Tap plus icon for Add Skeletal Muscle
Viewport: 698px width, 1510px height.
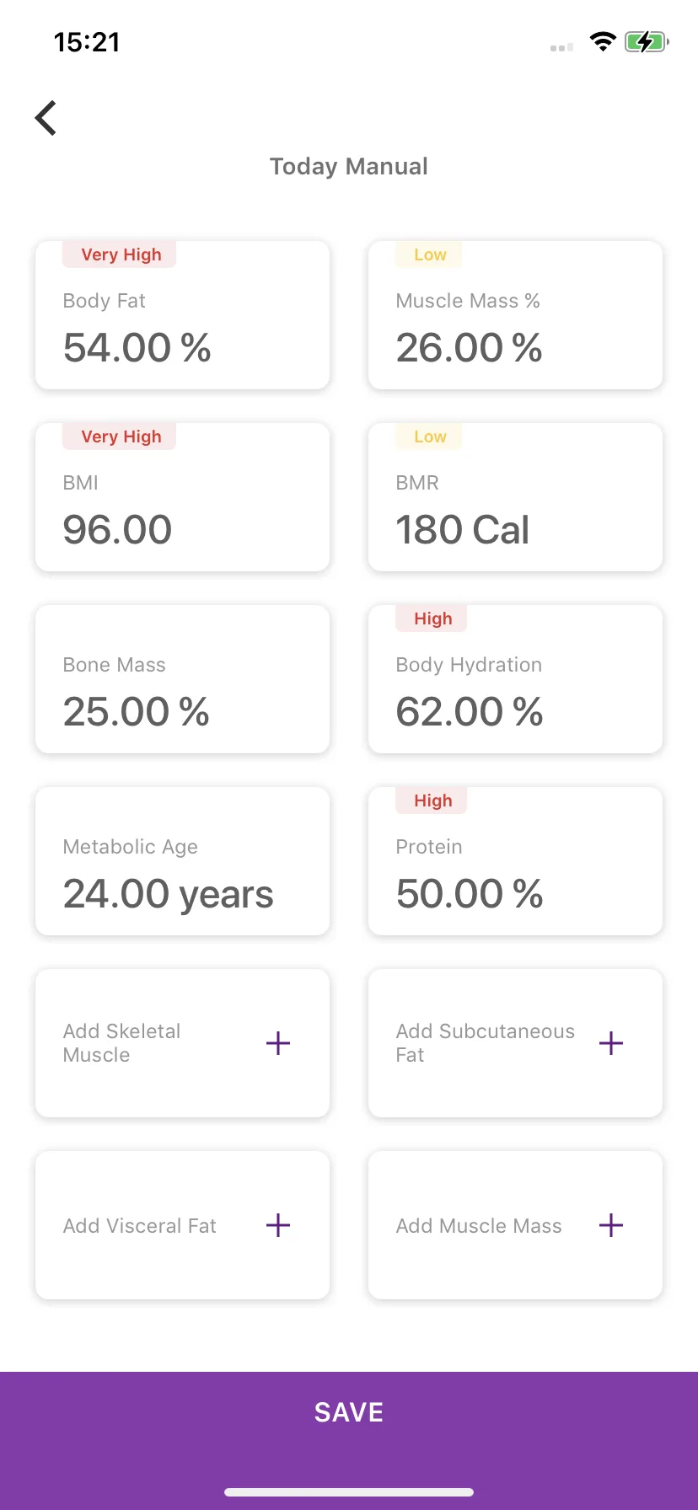coord(278,1043)
